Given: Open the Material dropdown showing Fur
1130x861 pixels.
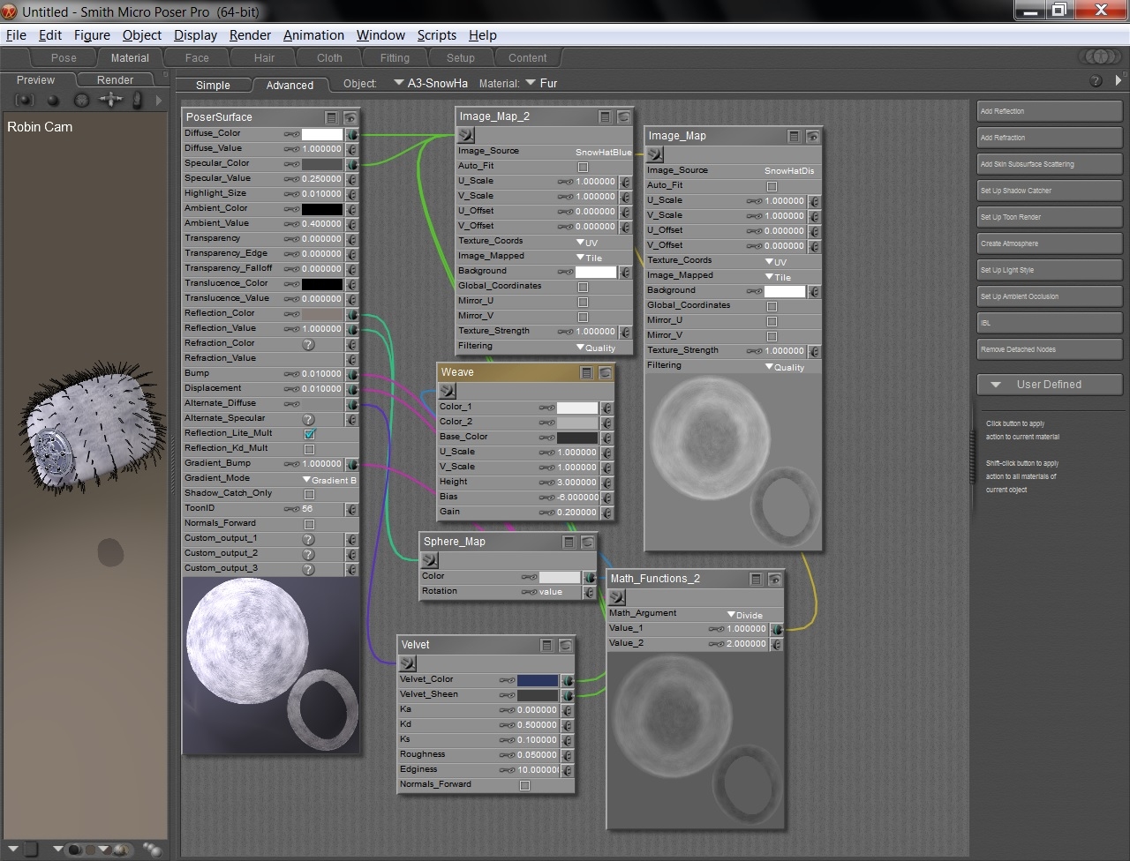Looking at the screenshot, I should [539, 83].
